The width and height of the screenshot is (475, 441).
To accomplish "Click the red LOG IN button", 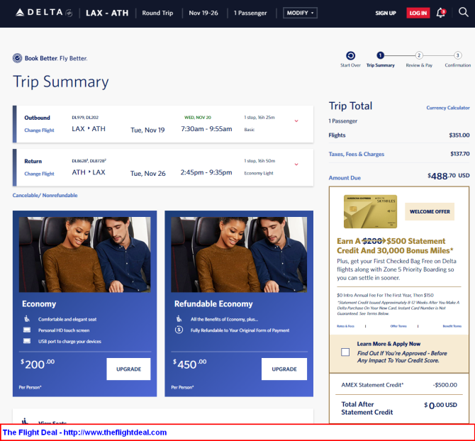I will click(x=418, y=13).
